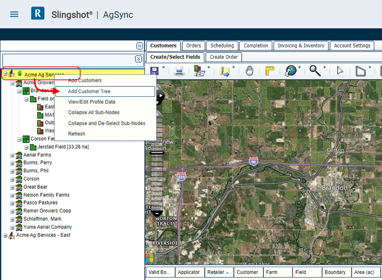382x280 pixels.
Task: Expand the Acme Ag Services - East node
Action: 5,236
